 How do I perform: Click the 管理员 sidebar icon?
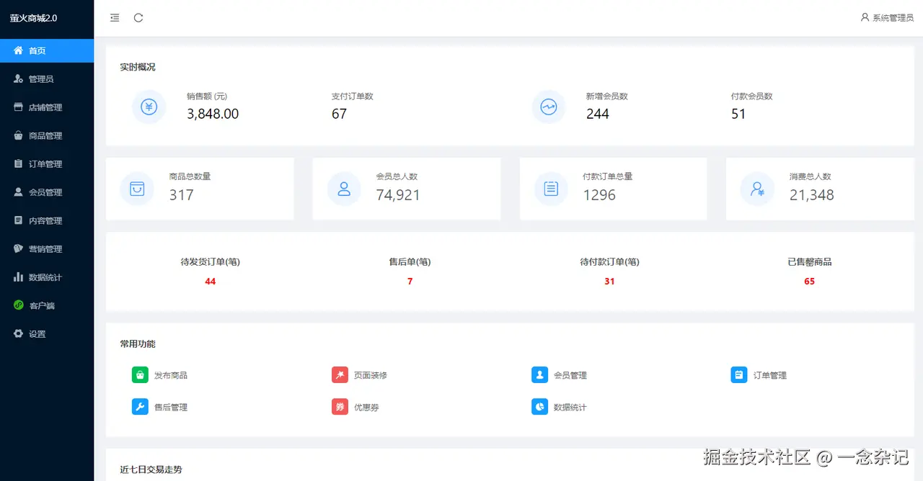[x=19, y=78]
